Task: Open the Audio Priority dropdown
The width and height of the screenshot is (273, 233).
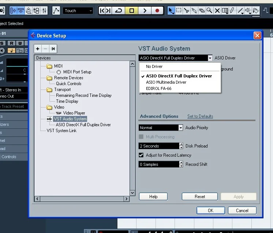Action: (180, 128)
